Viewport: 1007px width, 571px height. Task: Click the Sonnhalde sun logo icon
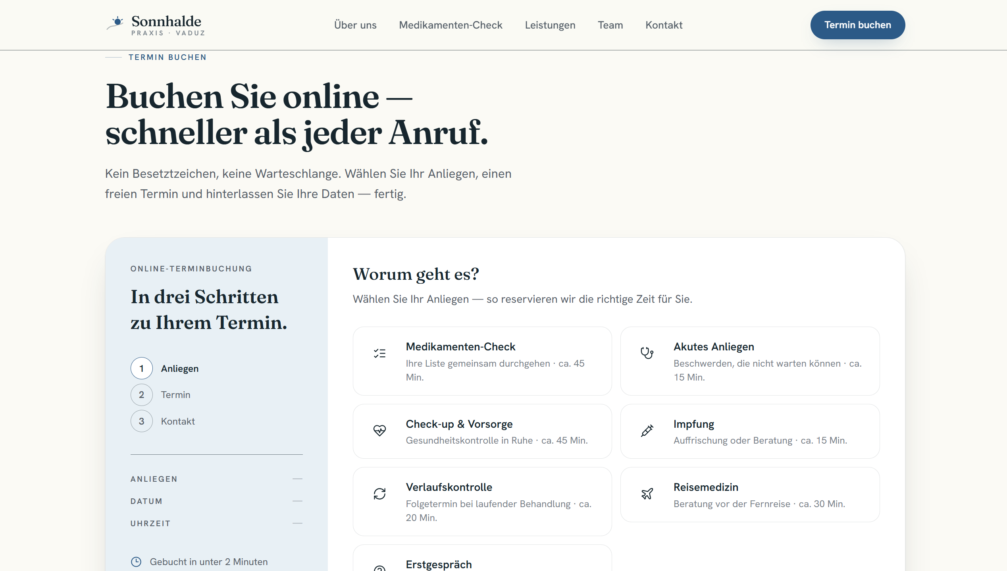tap(116, 23)
